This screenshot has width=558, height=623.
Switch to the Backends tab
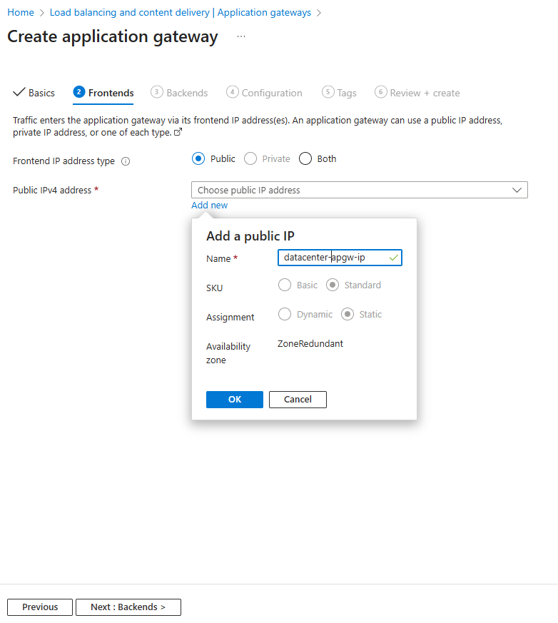(180, 93)
